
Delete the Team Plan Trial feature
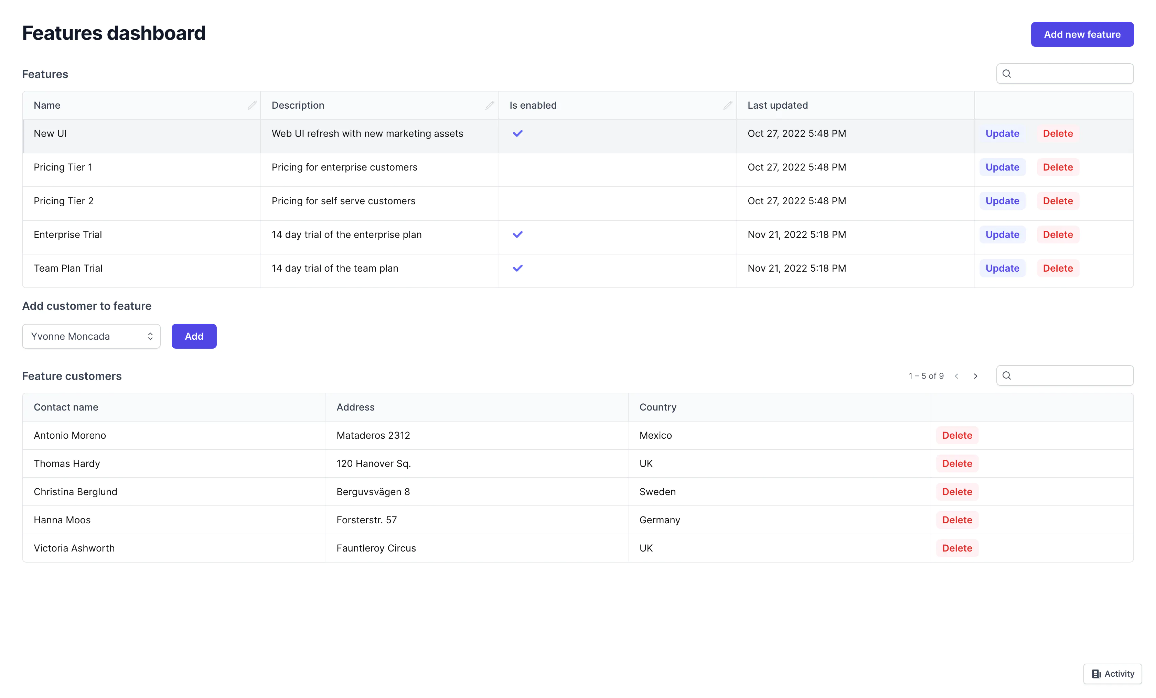[1058, 268]
